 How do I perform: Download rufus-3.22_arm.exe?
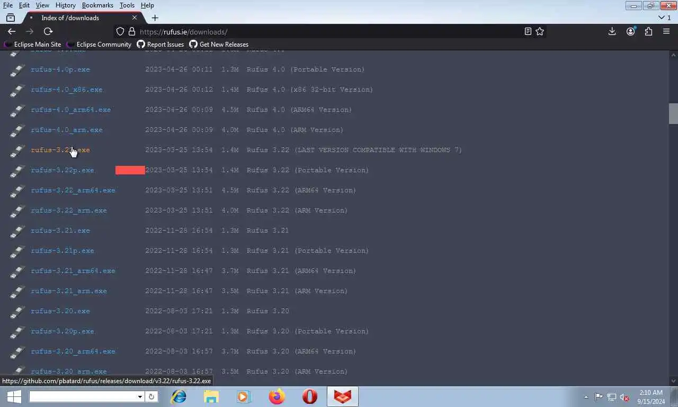(x=69, y=210)
